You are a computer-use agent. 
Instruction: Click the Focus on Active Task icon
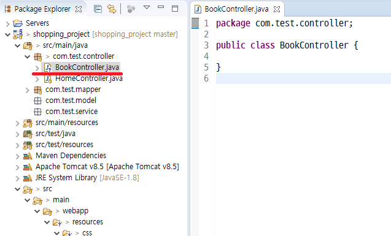click(131, 9)
